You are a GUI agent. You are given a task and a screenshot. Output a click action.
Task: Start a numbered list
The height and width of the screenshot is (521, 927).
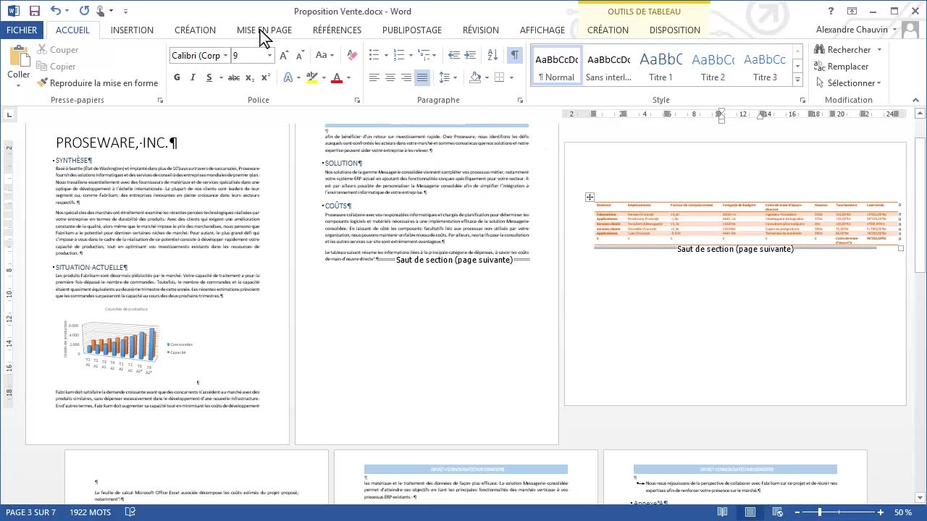[x=398, y=56]
